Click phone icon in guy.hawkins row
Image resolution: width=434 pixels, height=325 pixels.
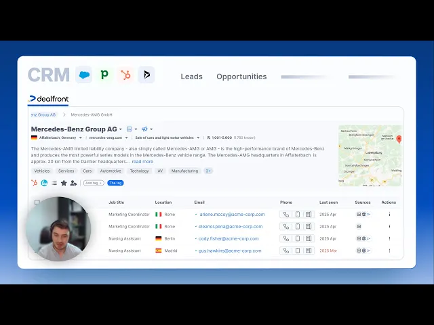pyautogui.click(x=286, y=251)
